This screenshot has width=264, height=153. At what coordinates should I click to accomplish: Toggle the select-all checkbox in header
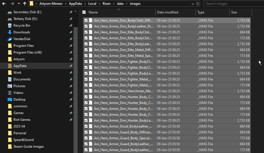[x=84, y=12]
